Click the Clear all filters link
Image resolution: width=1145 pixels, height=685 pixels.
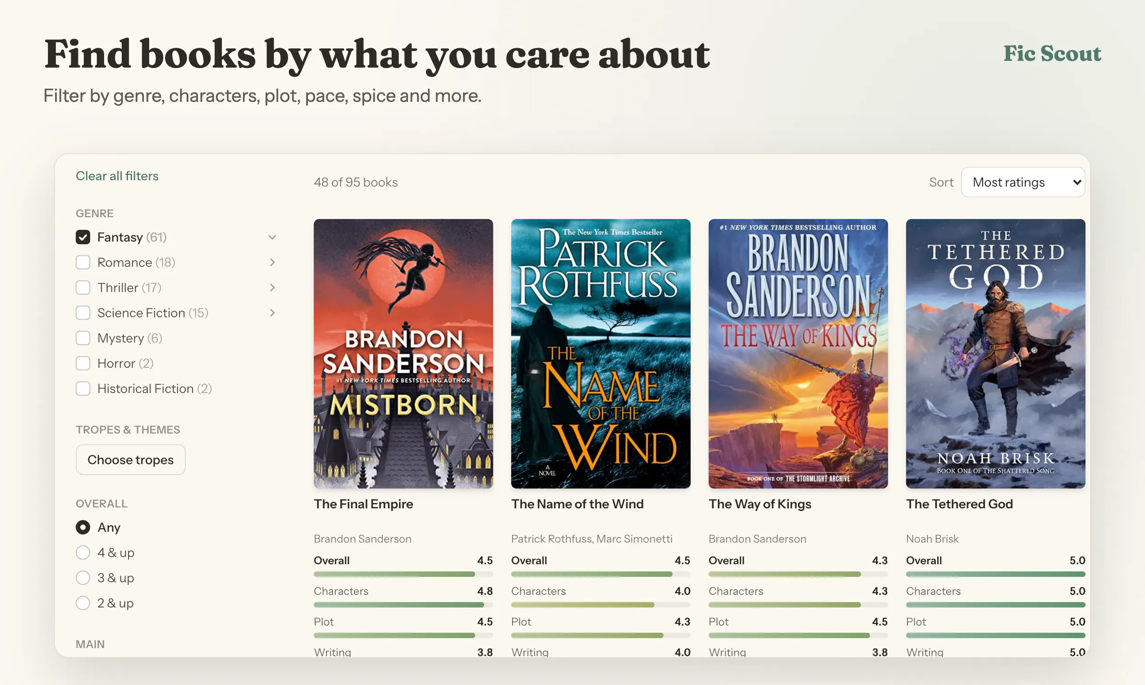(x=117, y=176)
